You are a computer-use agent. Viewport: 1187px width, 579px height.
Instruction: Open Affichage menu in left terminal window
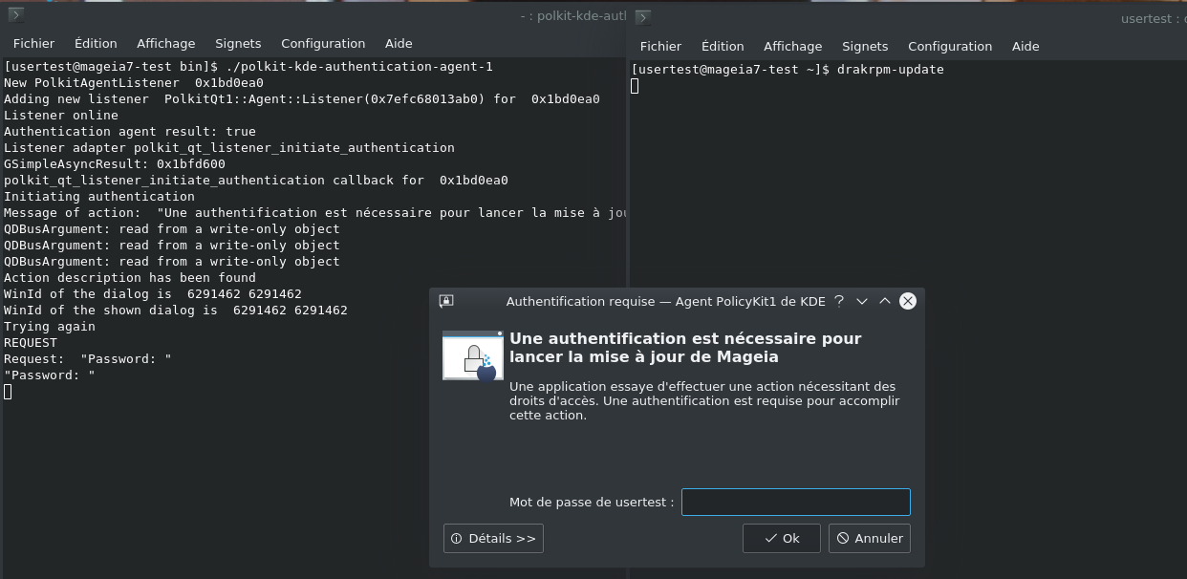165,44
